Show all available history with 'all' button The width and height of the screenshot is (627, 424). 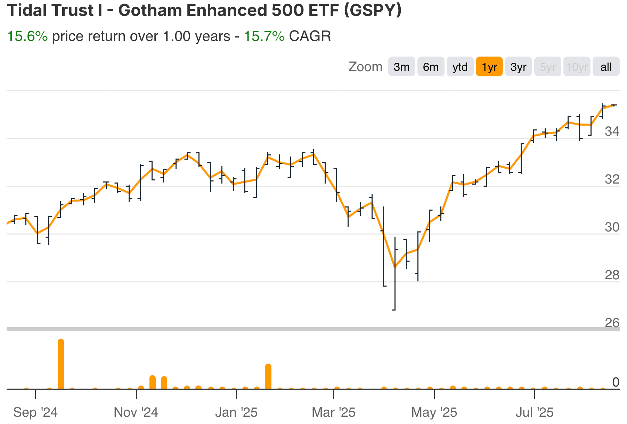605,67
